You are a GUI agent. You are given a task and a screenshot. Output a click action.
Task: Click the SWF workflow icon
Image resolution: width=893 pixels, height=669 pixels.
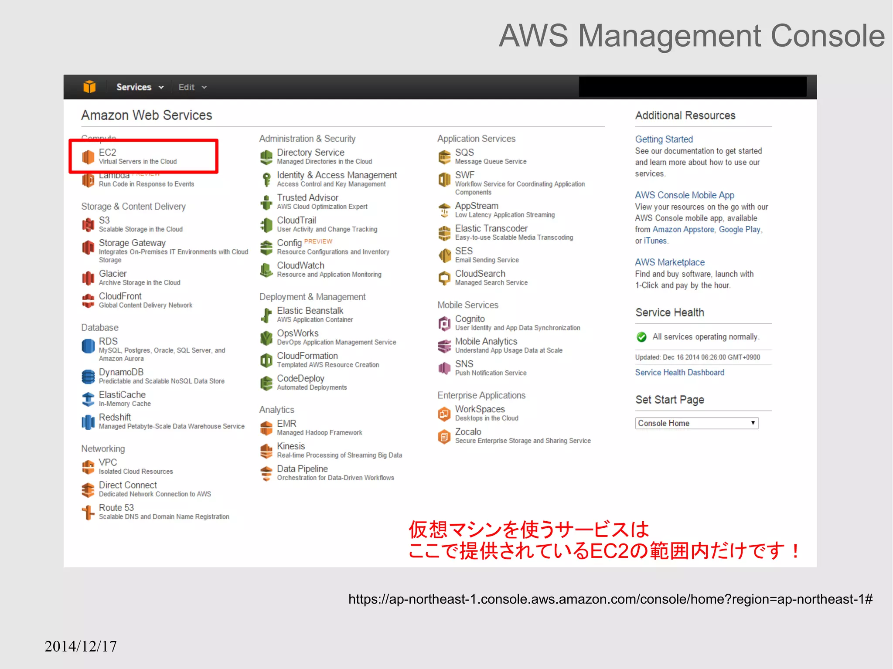tap(444, 180)
